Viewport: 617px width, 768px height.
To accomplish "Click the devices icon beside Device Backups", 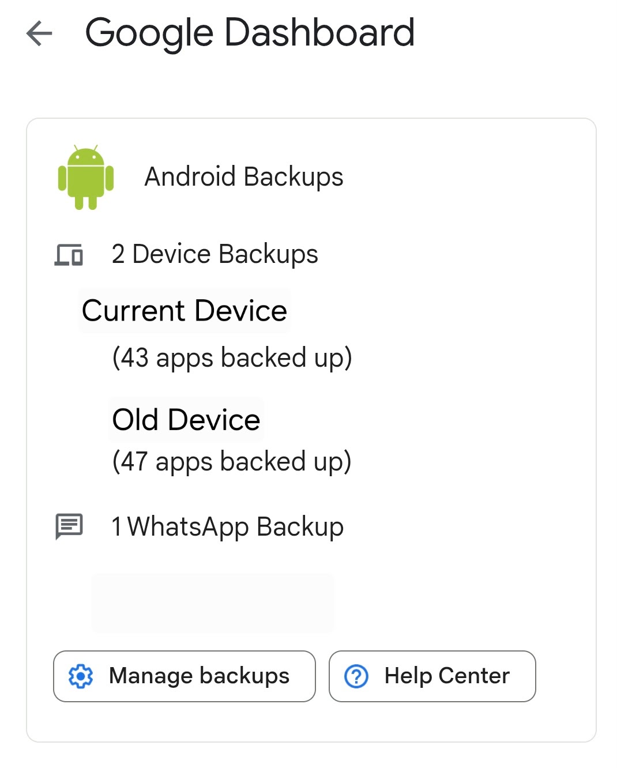I will point(69,254).
